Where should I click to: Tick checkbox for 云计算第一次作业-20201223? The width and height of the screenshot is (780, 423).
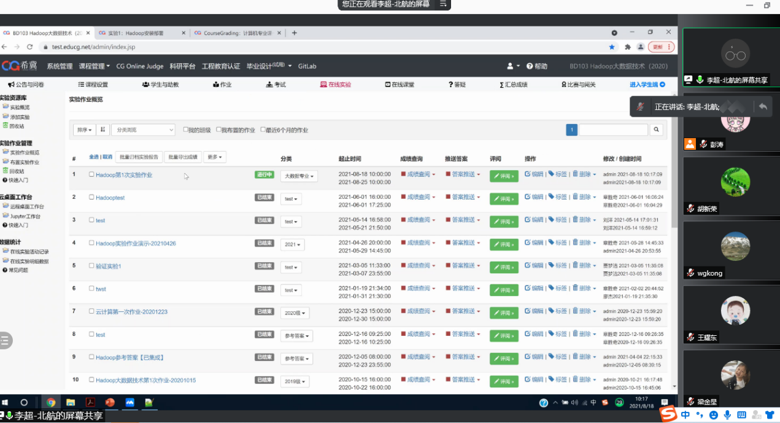(x=91, y=311)
